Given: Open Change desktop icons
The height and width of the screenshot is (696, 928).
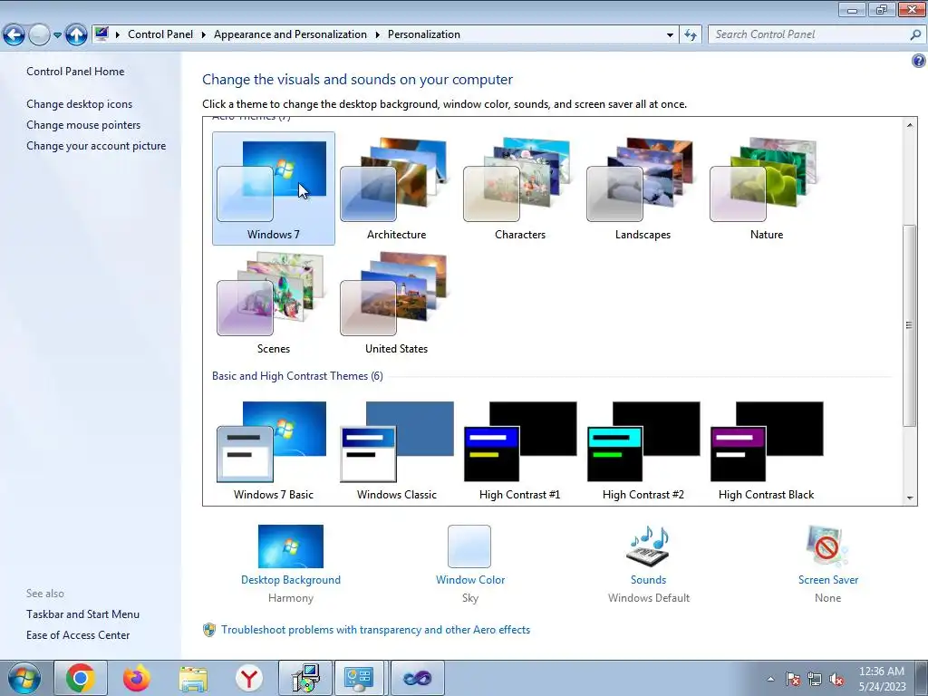Looking at the screenshot, I should 80,104.
